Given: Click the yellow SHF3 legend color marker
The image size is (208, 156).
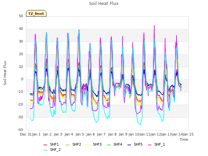Looking at the screenshot, I should pyautogui.click(x=88, y=145).
